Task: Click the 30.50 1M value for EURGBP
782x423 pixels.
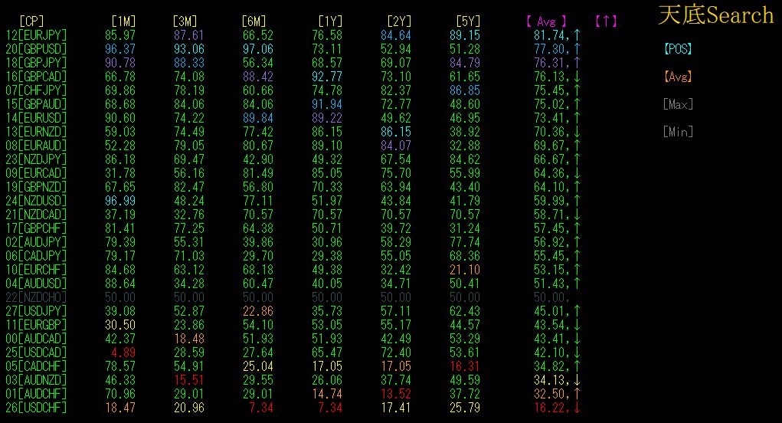Action: tap(120, 325)
